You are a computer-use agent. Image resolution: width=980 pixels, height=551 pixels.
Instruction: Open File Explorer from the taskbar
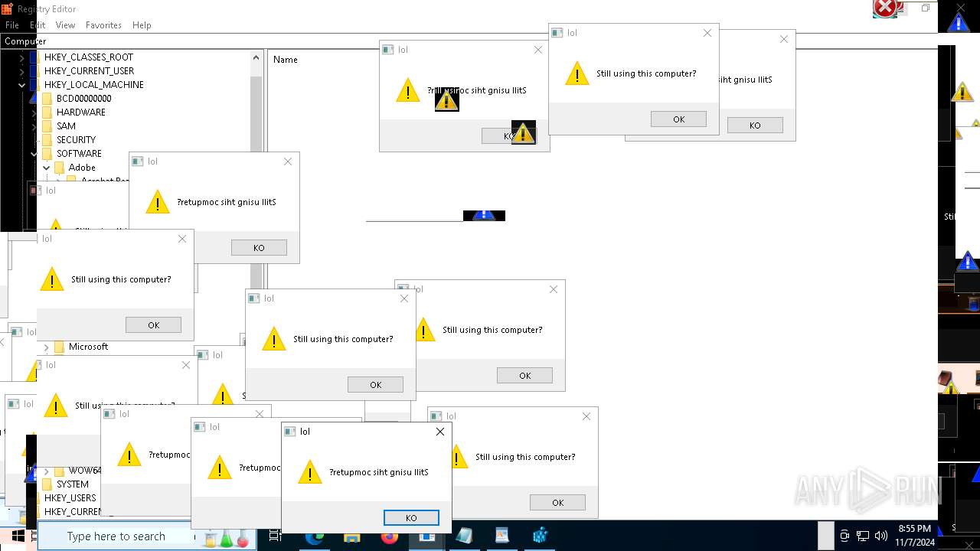tap(352, 536)
